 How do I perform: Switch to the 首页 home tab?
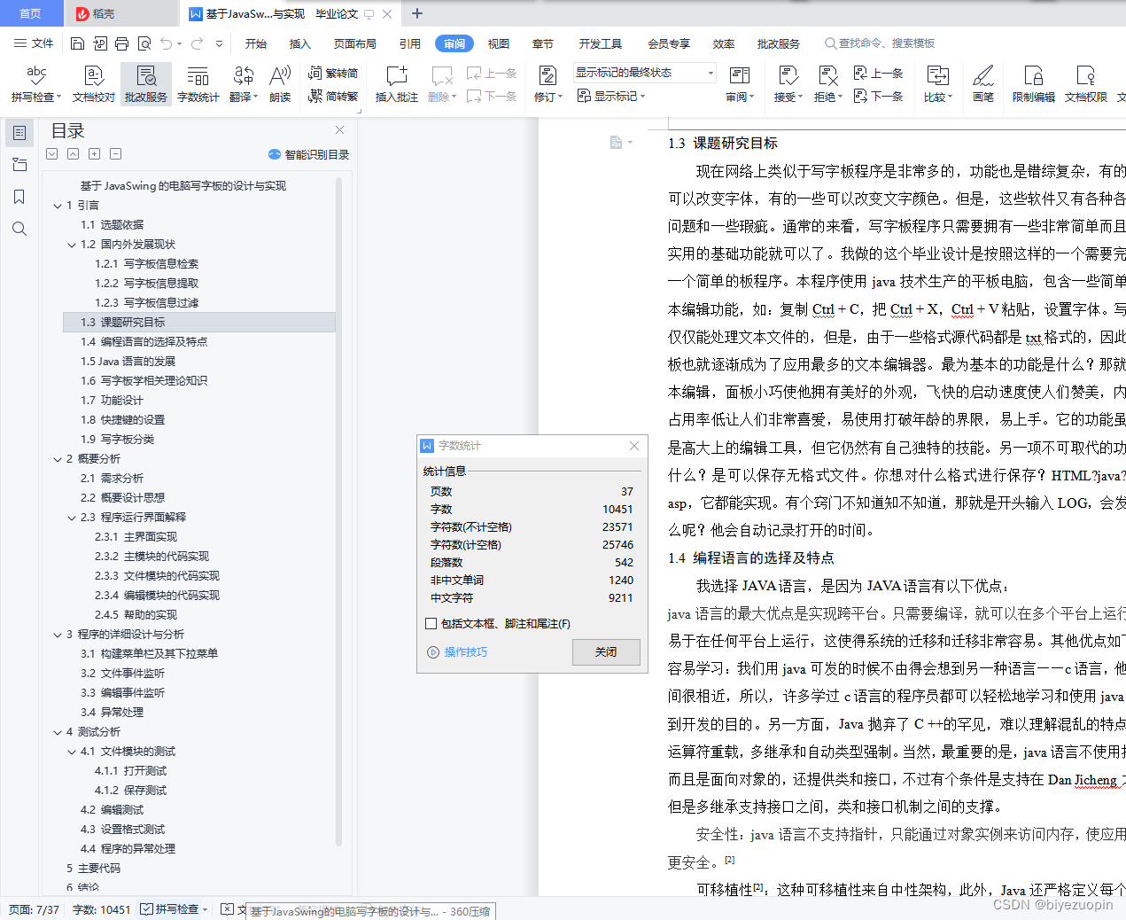pyautogui.click(x=30, y=13)
